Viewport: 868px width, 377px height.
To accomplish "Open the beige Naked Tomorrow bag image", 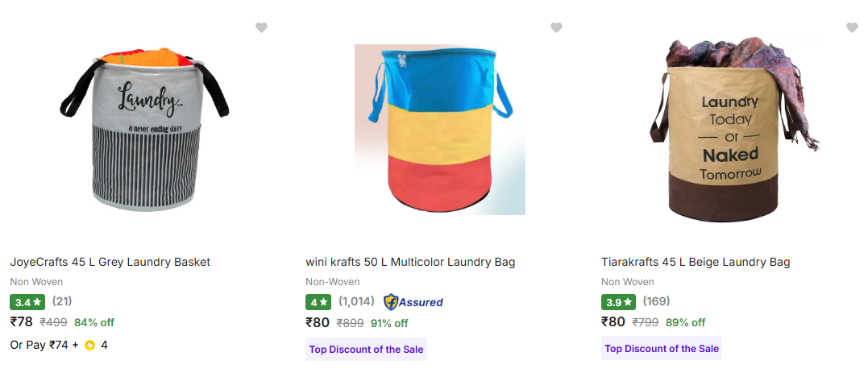I will coord(736,130).
